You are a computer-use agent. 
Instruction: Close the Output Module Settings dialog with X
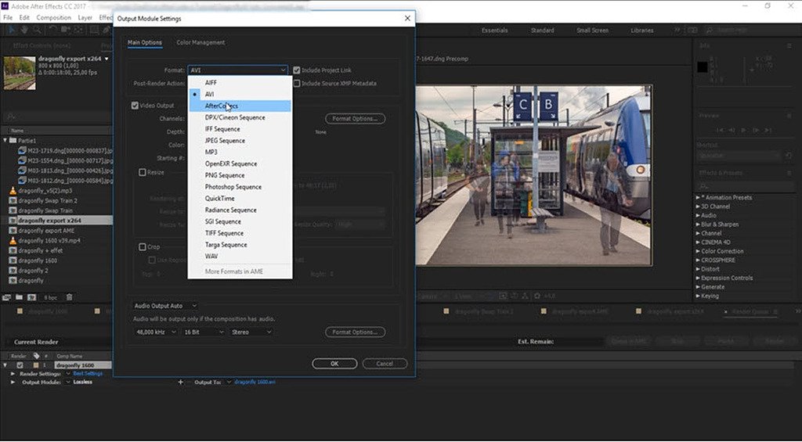[407, 19]
